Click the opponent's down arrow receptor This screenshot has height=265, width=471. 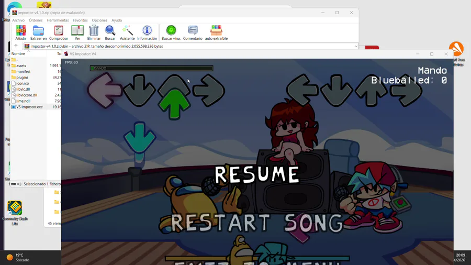tap(139, 90)
